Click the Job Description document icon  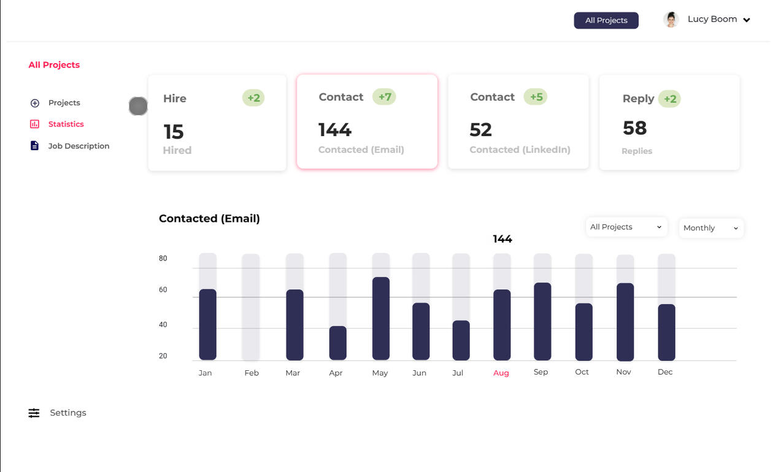[35, 146]
